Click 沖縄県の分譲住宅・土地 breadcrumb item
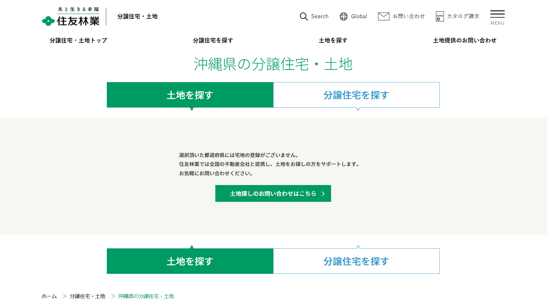The width and height of the screenshot is (547, 301). point(146,296)
